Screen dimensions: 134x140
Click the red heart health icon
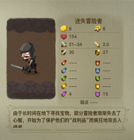point(64,37)
